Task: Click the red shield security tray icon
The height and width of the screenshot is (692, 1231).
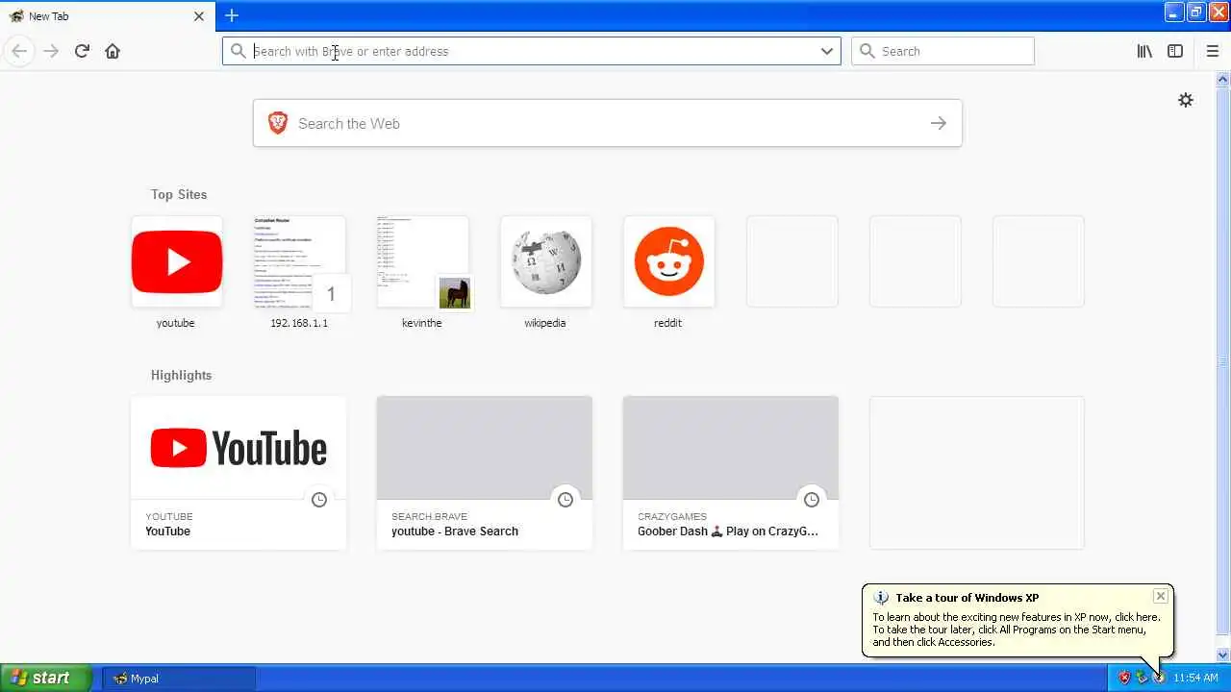Action: tap(1124, 678)
